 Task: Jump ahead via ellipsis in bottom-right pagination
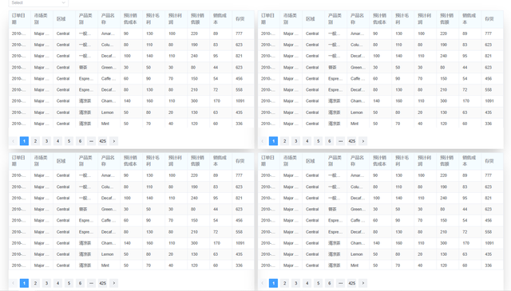point(341,283)
